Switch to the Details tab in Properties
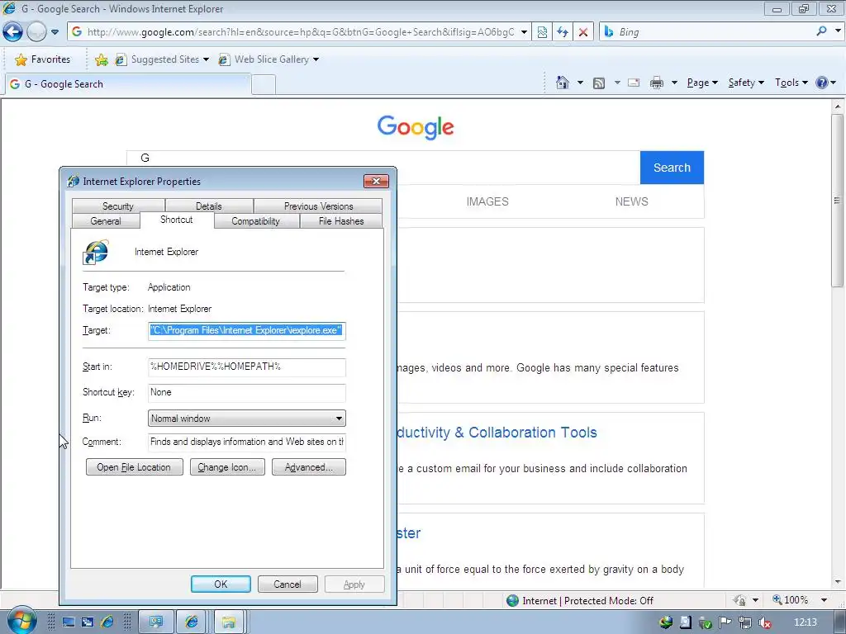Image resolution: width=846 pixels, height=634 pixels. tap(209, 206)
